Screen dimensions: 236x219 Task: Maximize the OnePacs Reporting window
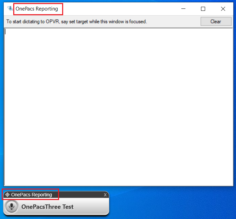pos(203,9)
